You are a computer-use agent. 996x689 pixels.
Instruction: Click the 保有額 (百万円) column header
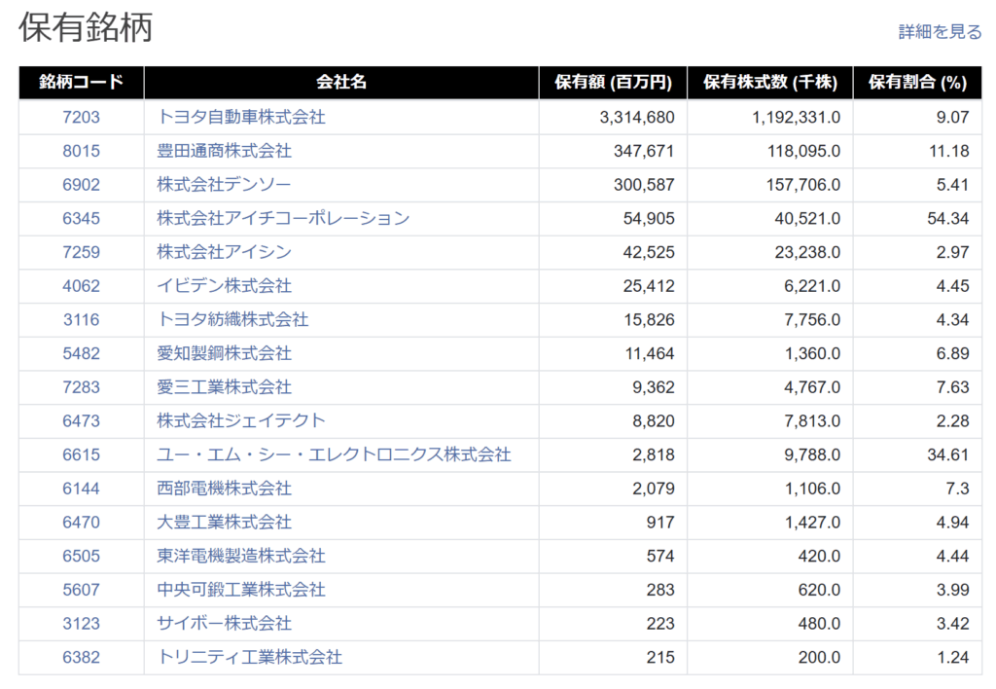coord(613,82)
